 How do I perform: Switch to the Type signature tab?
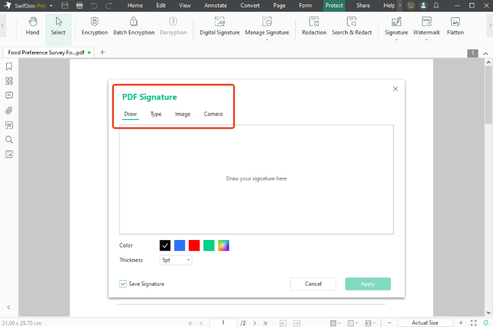[x=156, y=114]
